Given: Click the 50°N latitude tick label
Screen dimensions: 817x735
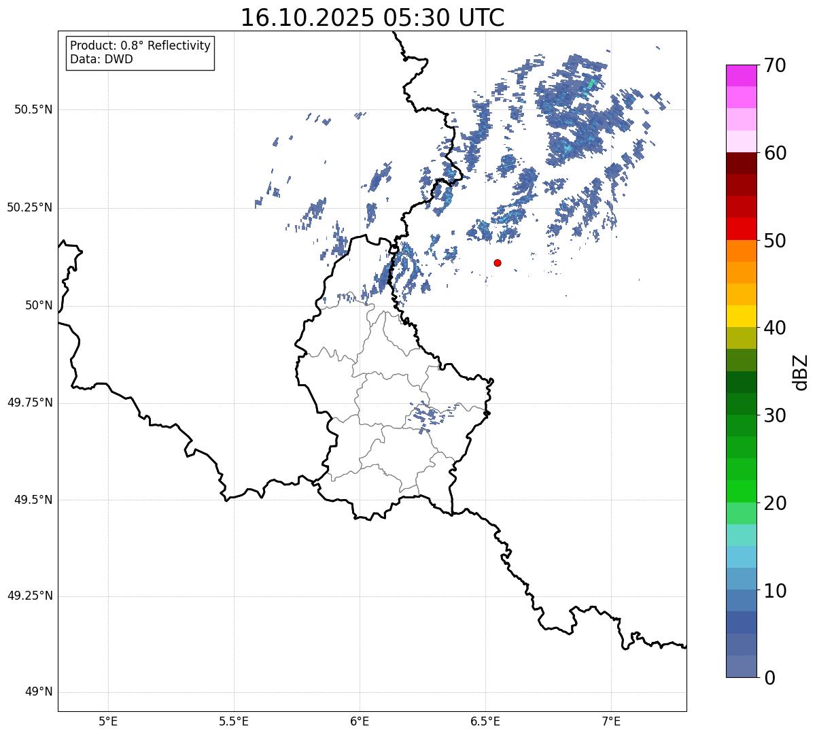Looking at the screenshot, I should [39, 305].
